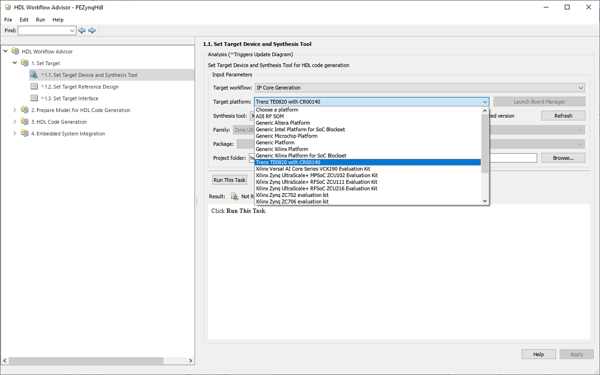
Task: Click the 4. Embedded System Integration folder icon
Action: [x=25, y=133]
